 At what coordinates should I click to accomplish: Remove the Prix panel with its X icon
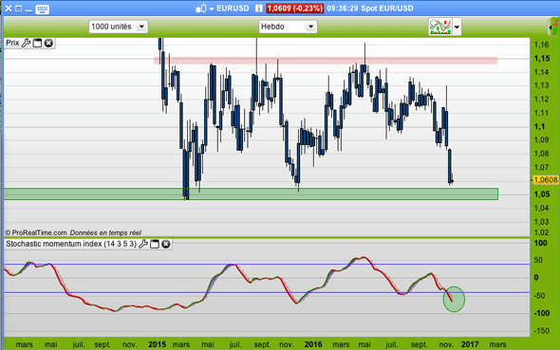[x=48, y=44]
